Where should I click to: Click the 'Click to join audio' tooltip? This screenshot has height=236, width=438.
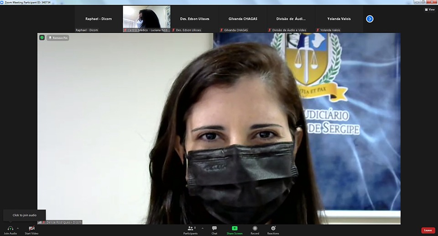(25, 215)
